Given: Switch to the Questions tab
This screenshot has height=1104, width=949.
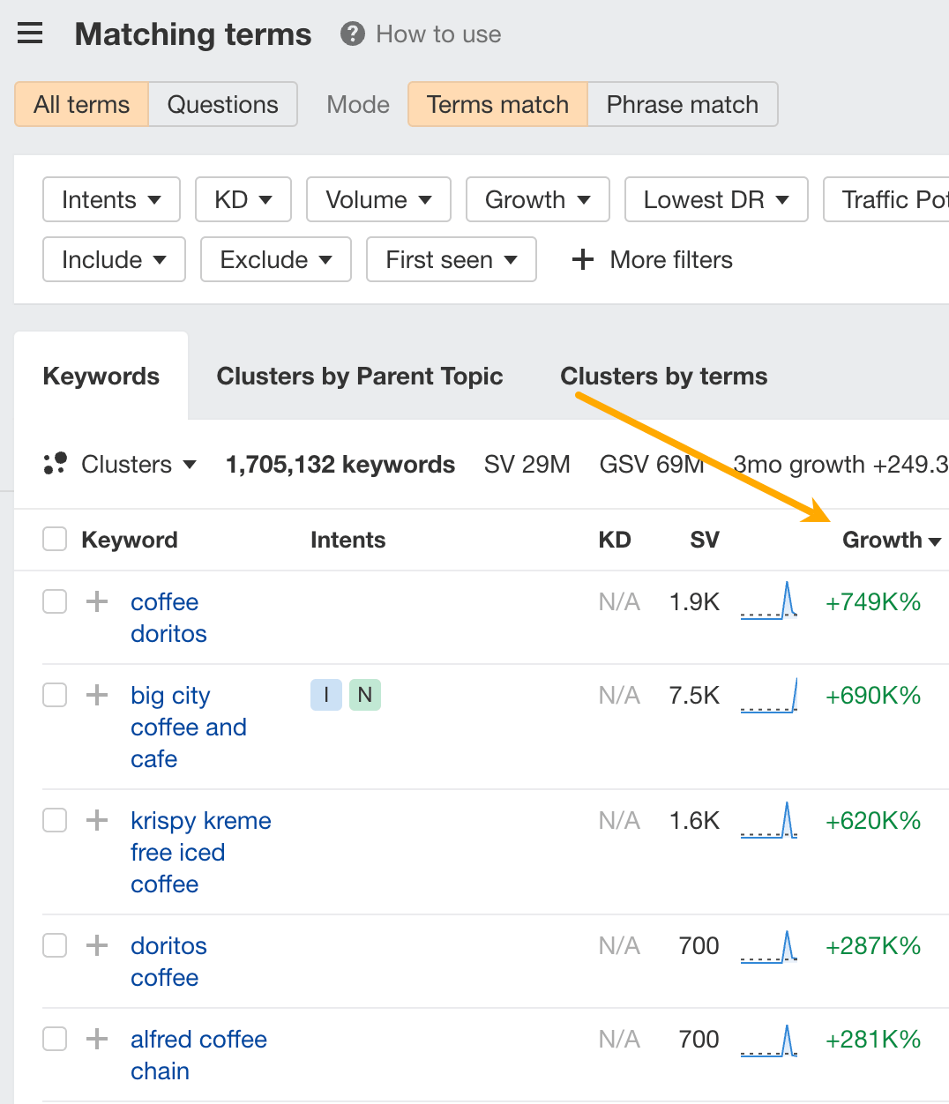Looking at the screenshot, I should point(221,104).
